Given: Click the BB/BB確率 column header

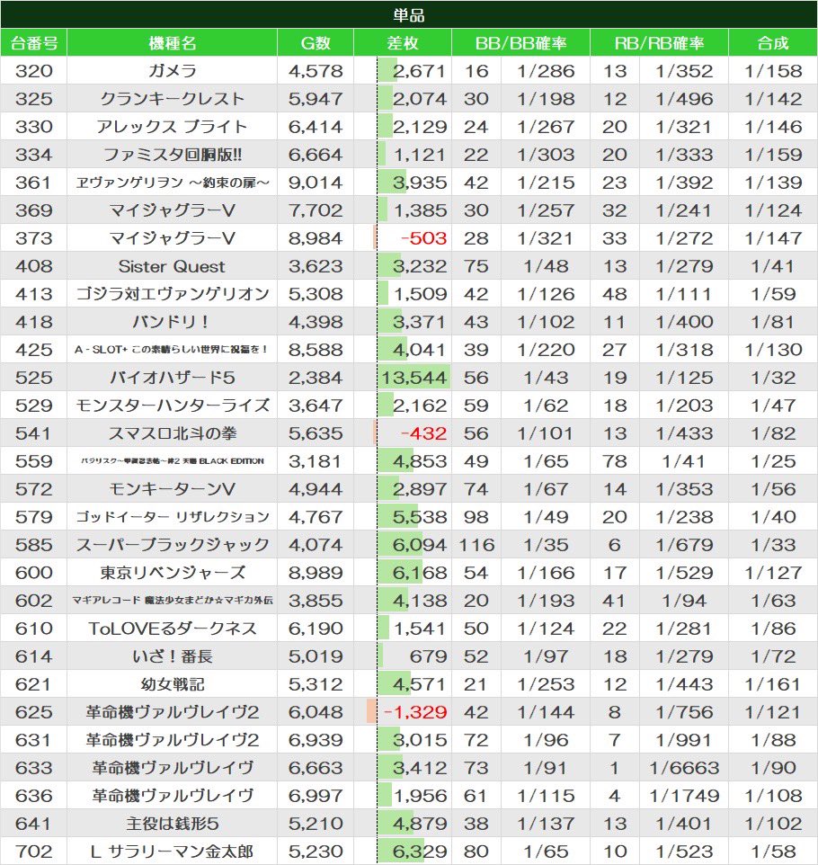Looking at the screenshot, I should pos(520,43).
